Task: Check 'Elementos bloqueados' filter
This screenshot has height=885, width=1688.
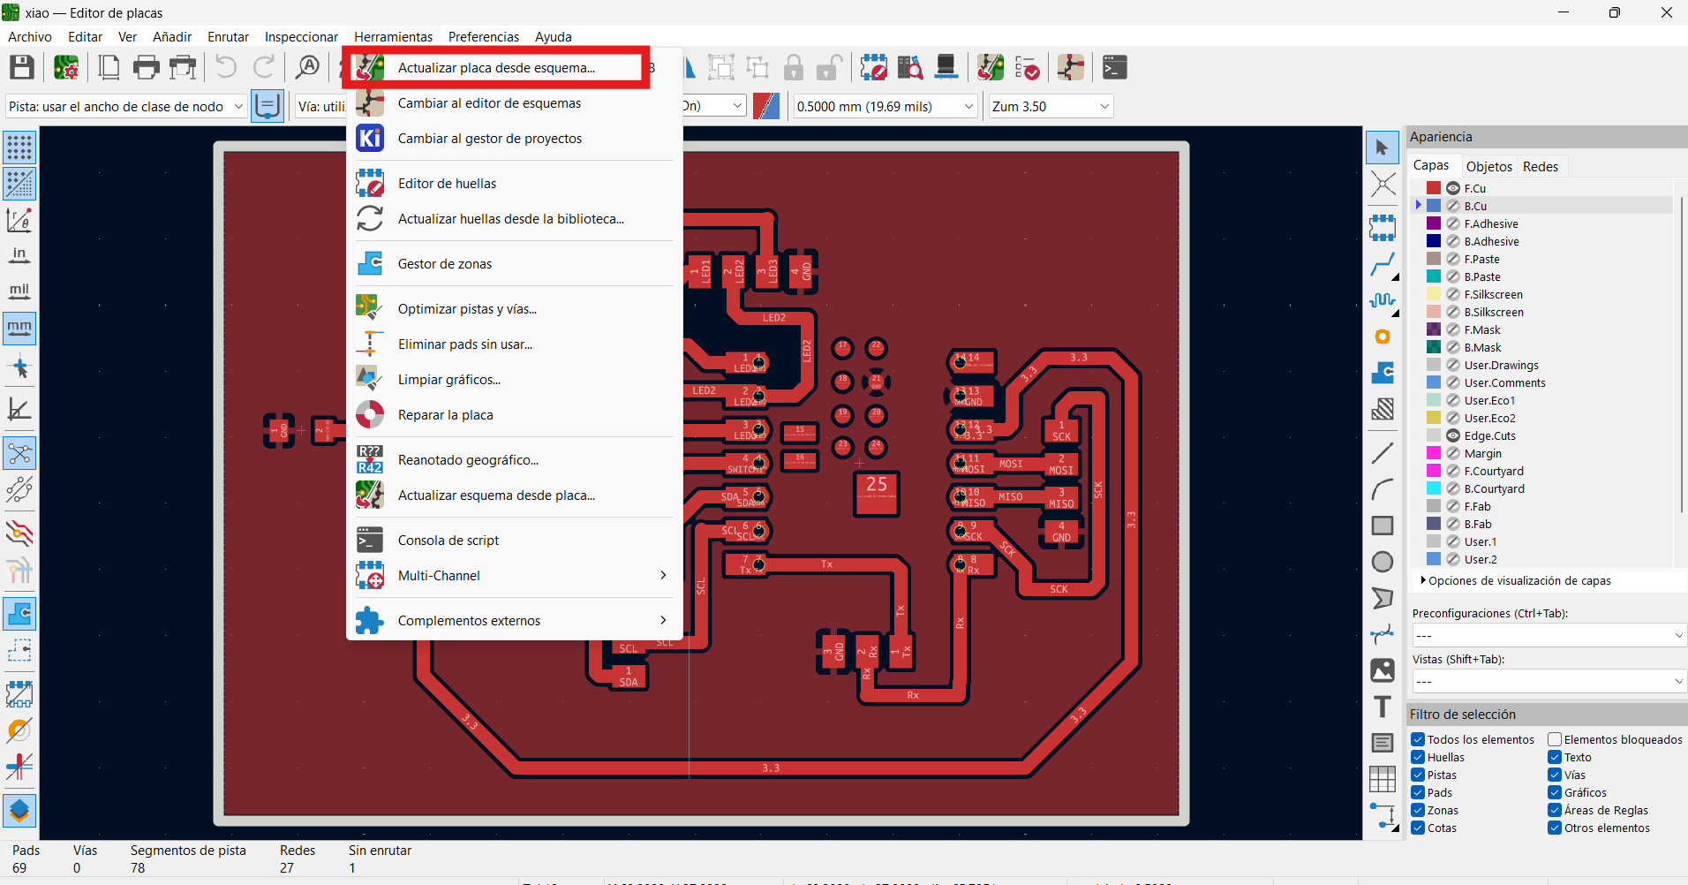Action: (x=1555, y=739)
